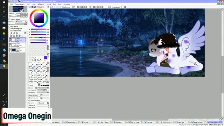The width and height of the screenshot is (224, 126).
Task: Click the purple foreground color swatch
Action: [x=45, y=57]
